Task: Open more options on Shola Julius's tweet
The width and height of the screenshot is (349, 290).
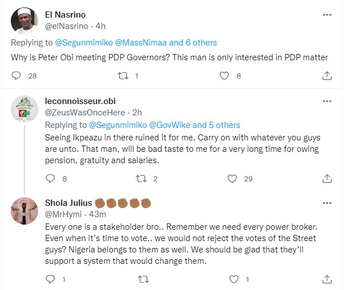Action: pyautogui.click(x=328, y=202)
